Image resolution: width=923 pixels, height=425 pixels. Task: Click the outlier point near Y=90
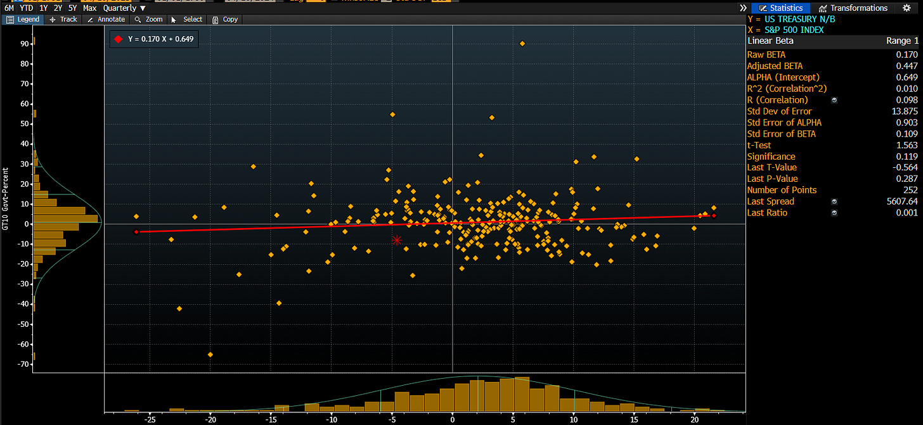[x=522, y=44]
